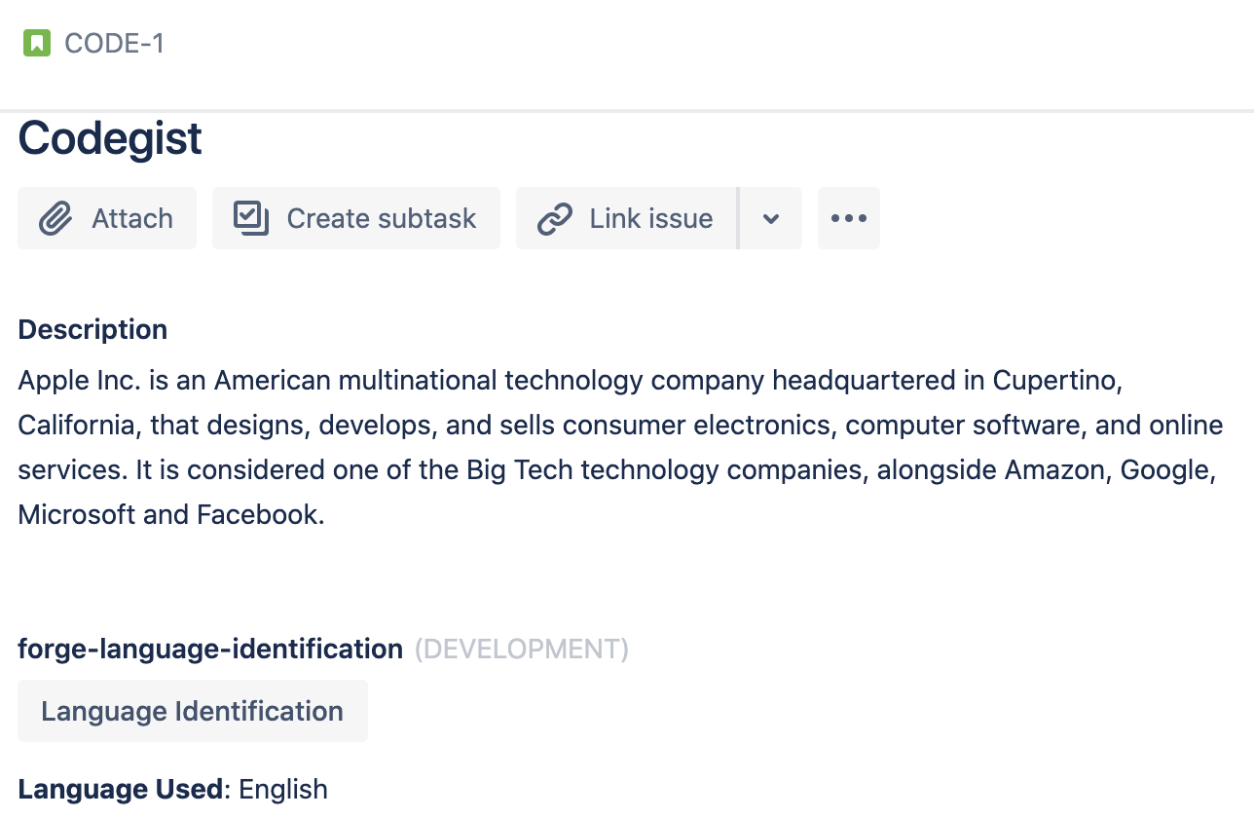This screenshot has height=818, width=1254.
Task: Click the Language Used label
Action: pyautogui.click(x=121, y=789)
